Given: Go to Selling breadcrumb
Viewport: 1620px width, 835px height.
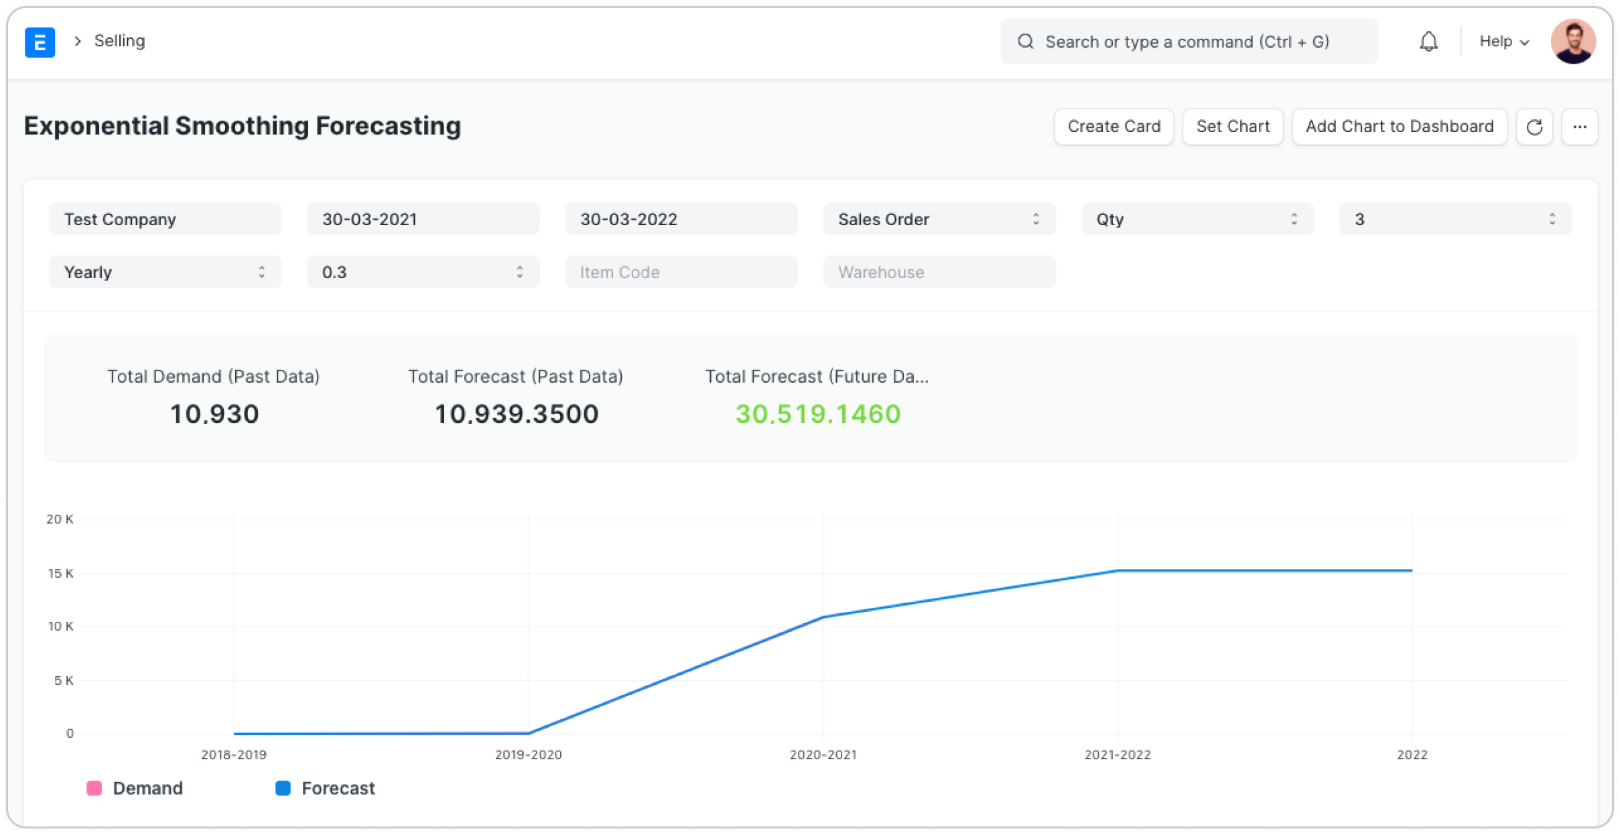Looking at the screenshot, I should coord(119,42).
